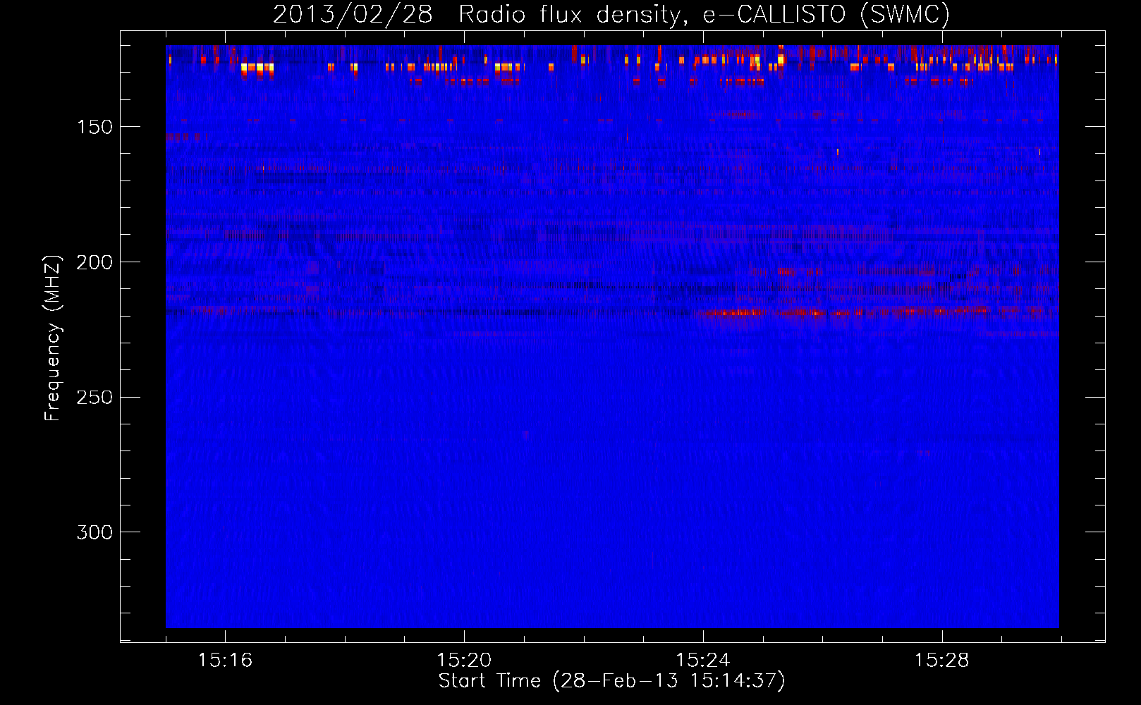
Task: Select the 'e-CALLISTO (SWMC)' title text
Action: click(x=826, y=14)
